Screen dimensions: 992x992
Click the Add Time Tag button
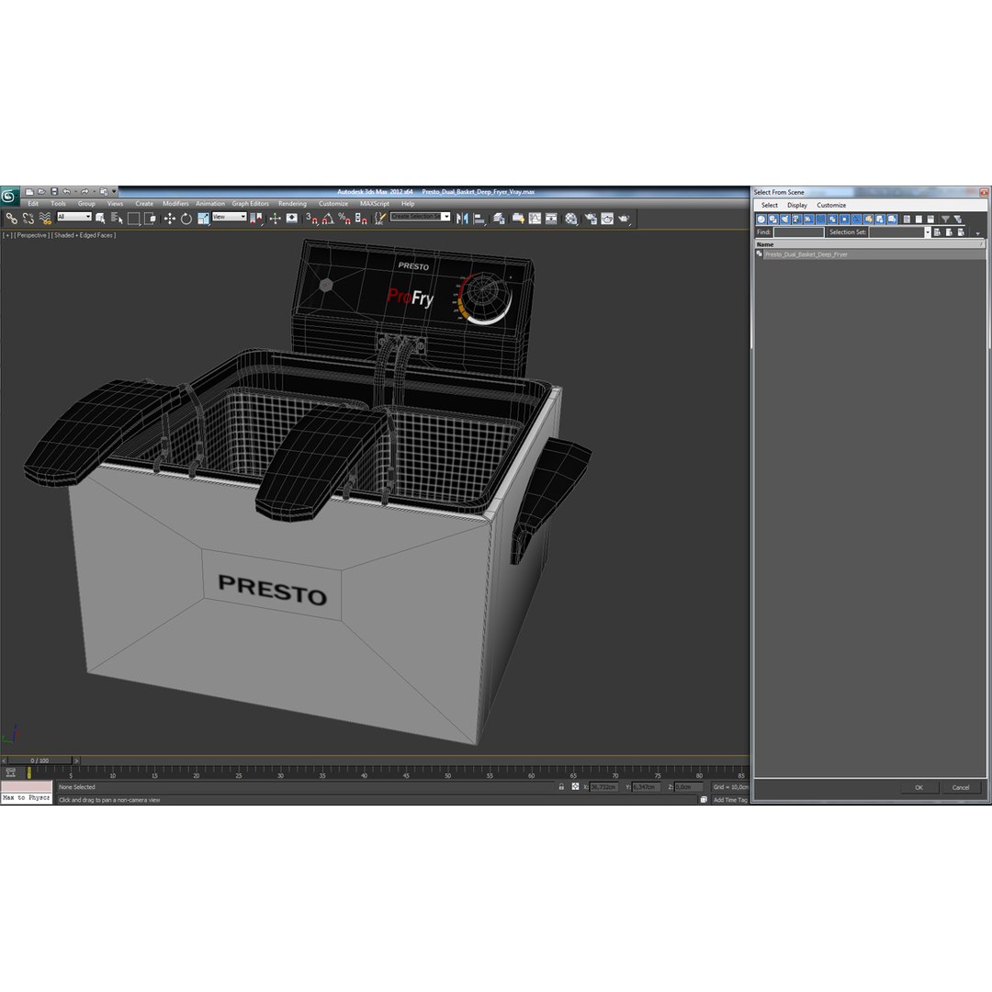coord(730,800)
